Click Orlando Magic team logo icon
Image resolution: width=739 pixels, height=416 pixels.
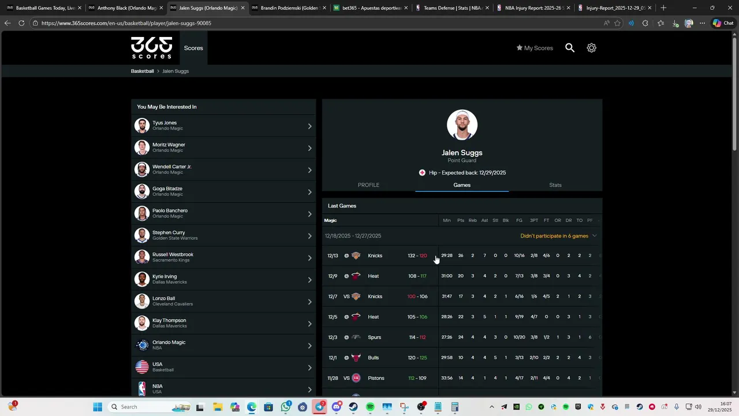coord(142,345)
